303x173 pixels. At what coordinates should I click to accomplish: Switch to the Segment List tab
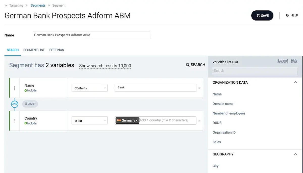(34, 50)
